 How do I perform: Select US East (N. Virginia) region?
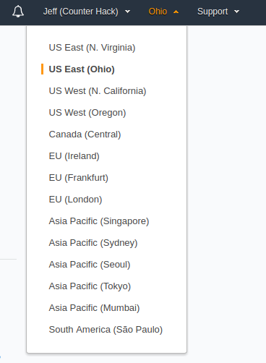[x=92, y=48]
